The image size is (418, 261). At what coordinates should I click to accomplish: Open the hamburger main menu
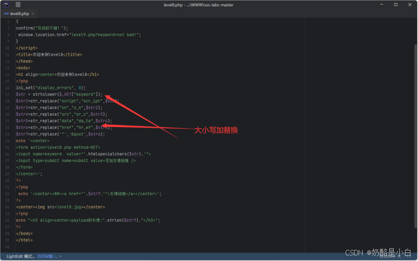click(x=18, y=5)
